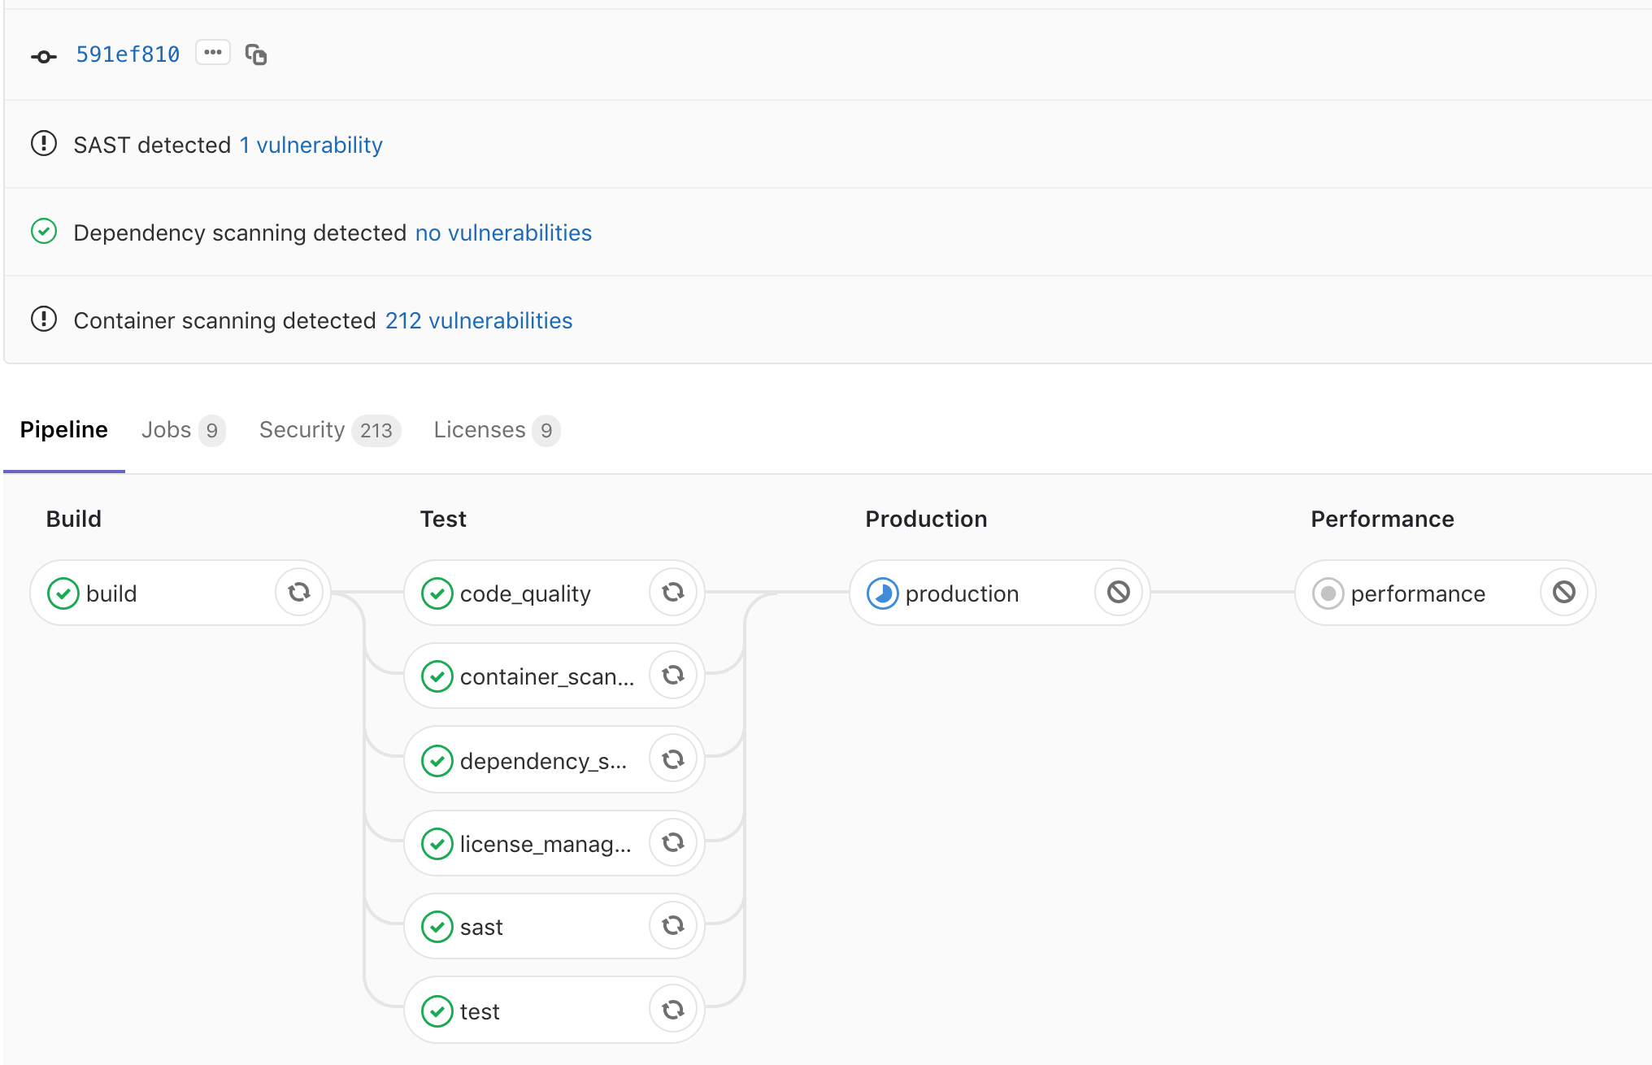The height and width of the screenshot is (1065, 1652).
Task: Retry the container_scanning job
Action: (672, 675)
